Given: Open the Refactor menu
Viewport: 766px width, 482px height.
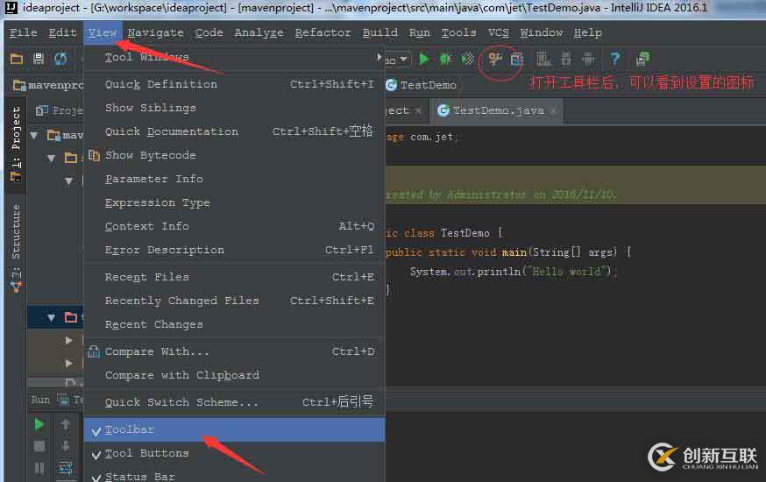Looking at the screenshot, I should 323,32.
